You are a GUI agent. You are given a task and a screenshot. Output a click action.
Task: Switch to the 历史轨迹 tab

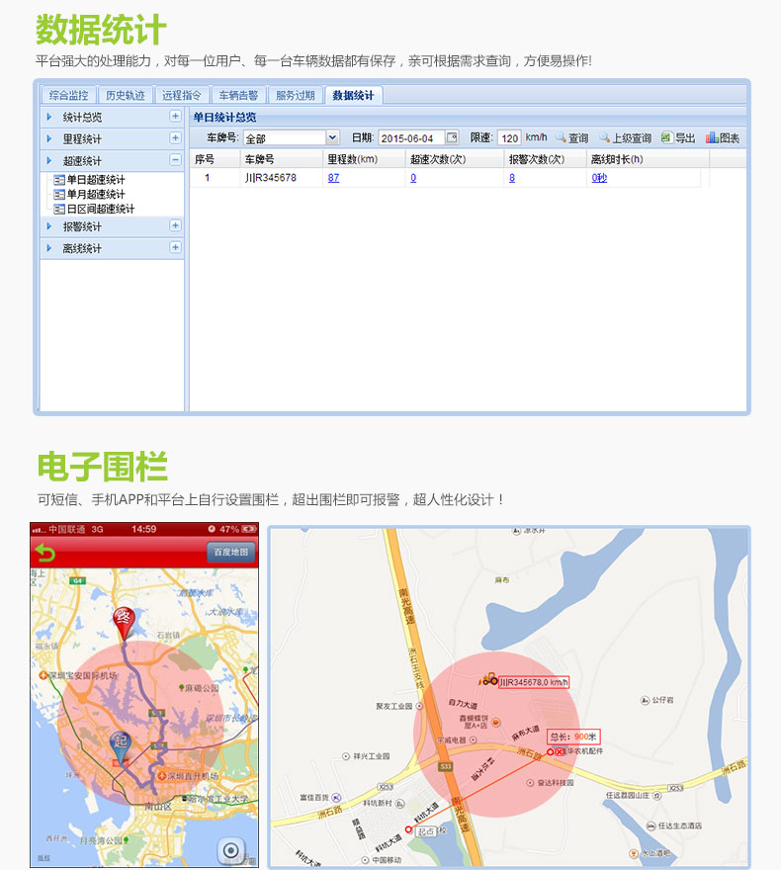[x=125, y=96]
